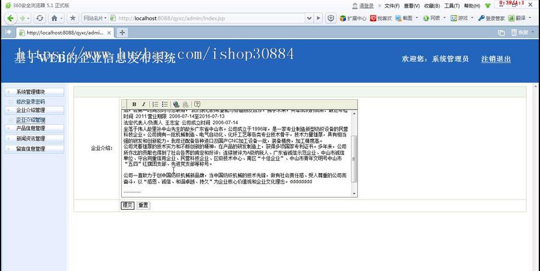
Task: Open the 网站名片 site card dropdown
Action: coord(95,18)
